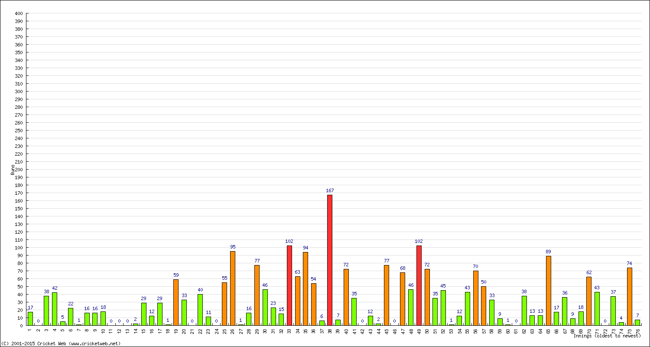The height and width of the screenshot is (347, 650).
Task: Click the red bar for innings 38
Action: (x=330, y=260)
